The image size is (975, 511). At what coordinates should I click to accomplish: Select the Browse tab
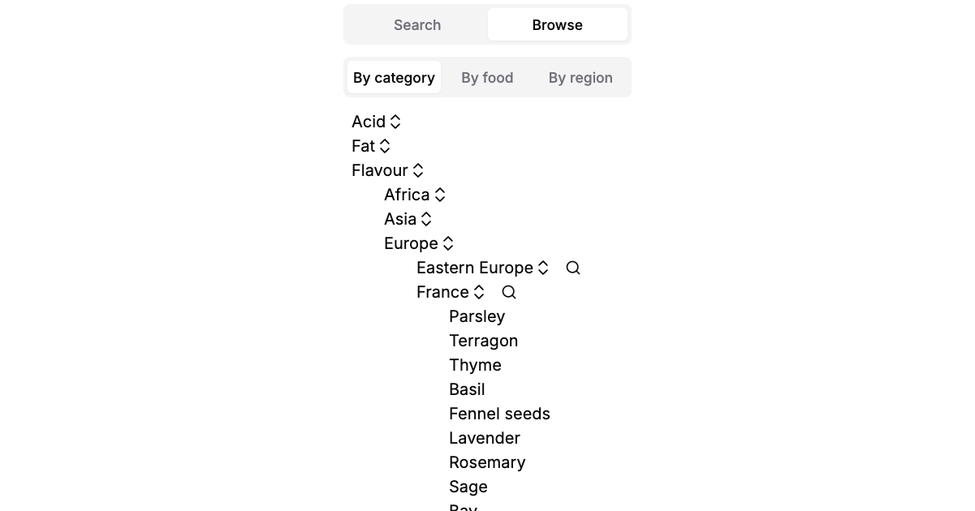tap(557, 25)
